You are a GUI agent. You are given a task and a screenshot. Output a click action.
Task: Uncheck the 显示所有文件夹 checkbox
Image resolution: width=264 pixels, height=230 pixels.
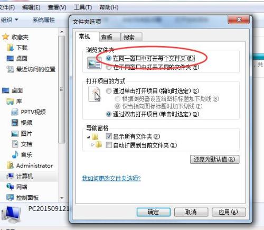(x=109, y=136)
